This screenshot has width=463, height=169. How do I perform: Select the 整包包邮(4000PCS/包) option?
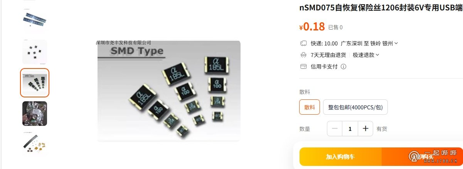pyautogui.click(x=355, y=107)
